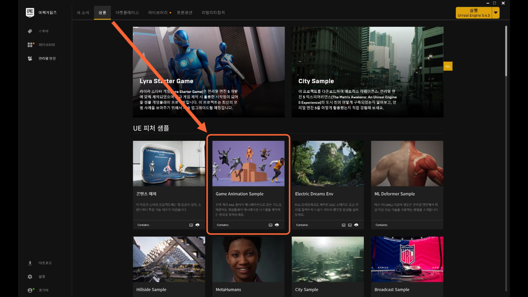
Task: Click the 'Hillside Sample' title text
Action: pos(151,290)
